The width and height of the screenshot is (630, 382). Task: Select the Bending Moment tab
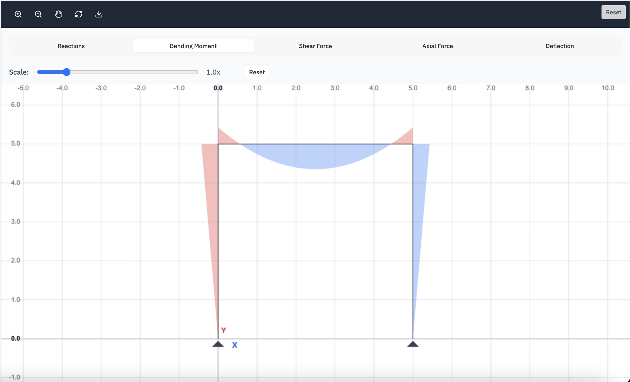(193, 46)
